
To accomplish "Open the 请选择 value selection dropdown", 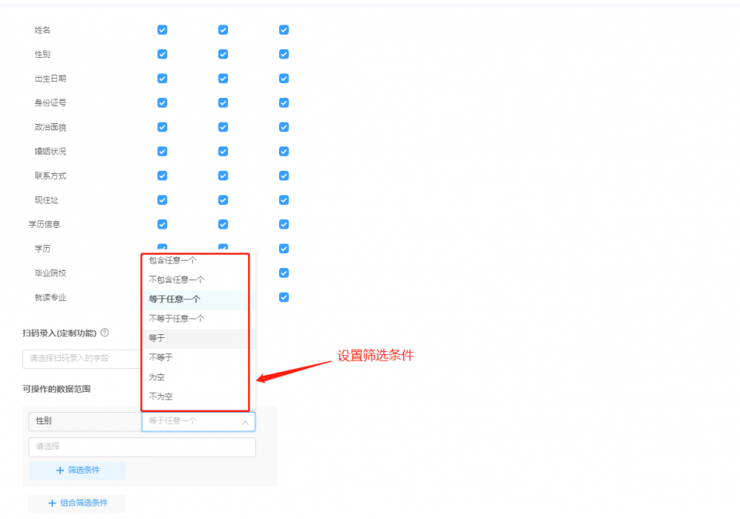I will point(142,447).
